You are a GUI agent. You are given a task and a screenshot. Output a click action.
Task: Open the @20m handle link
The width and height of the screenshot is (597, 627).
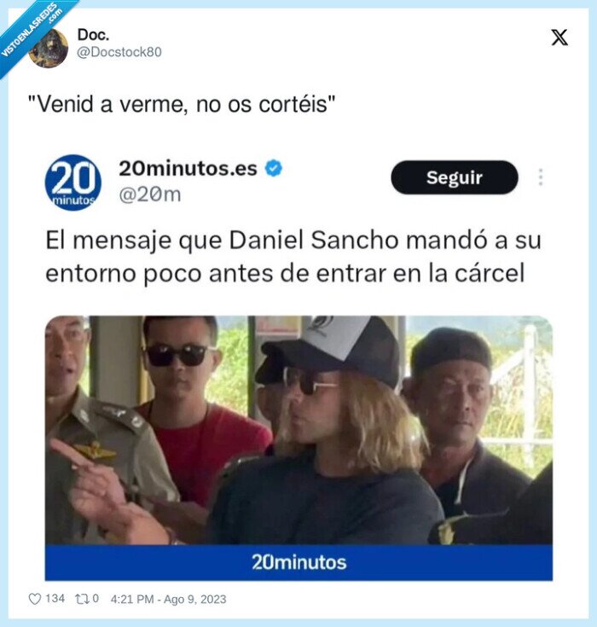pyautogui.click(x=150, y=194)
